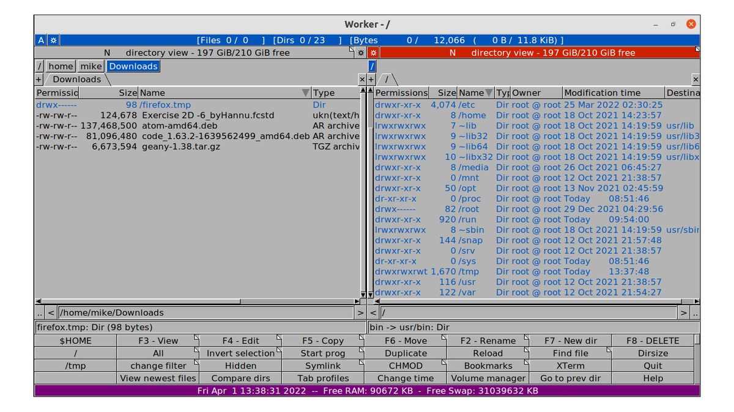Click the "N" sort mode indicator in the left panel header

[x=107, y=53]
